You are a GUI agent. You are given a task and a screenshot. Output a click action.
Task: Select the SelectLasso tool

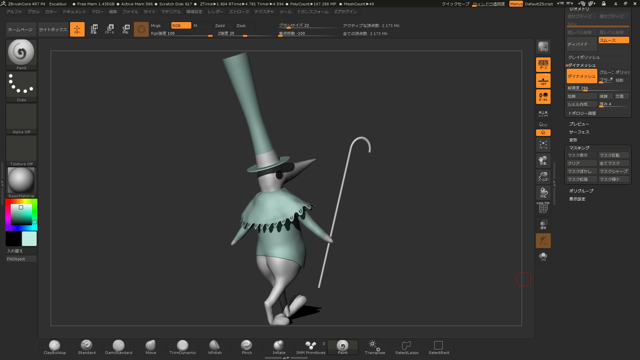[407, 347]
